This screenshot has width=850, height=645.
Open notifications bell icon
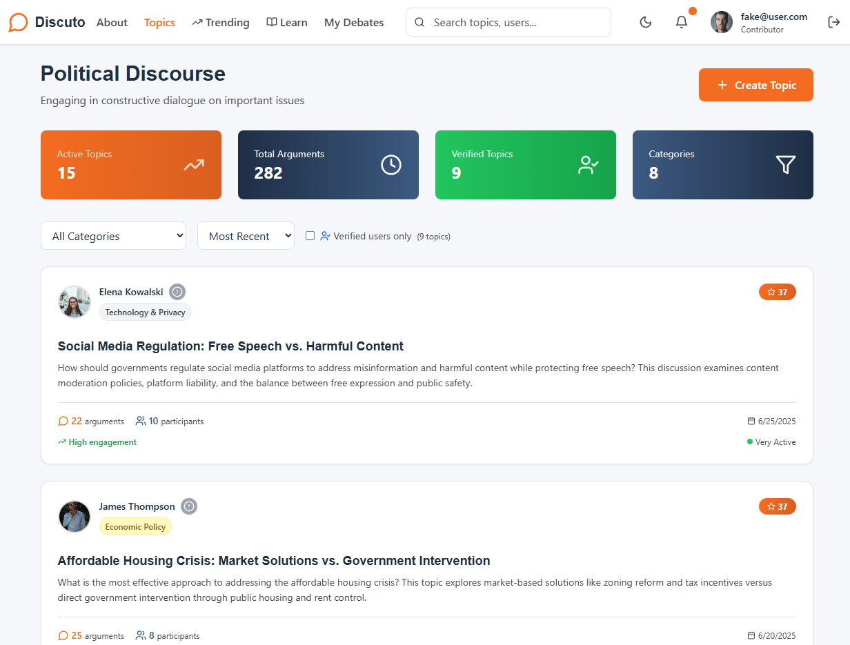pyautogui.click(x=682, y=22)
